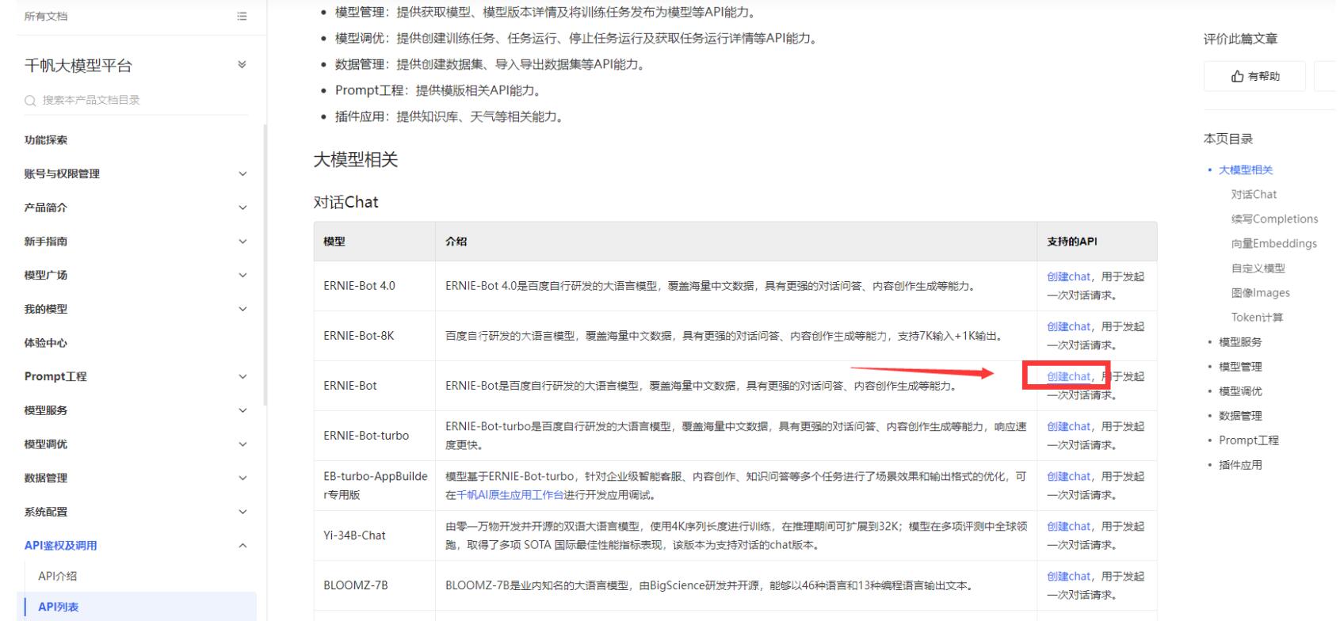Screen dimensions: 1344x621
Task: Jump to 对话Chat in page outline
Action: tap(1254, 195)
